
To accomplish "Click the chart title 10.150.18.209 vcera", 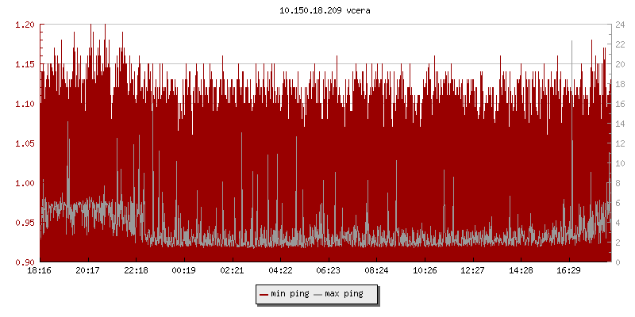I will coord(317,10).
